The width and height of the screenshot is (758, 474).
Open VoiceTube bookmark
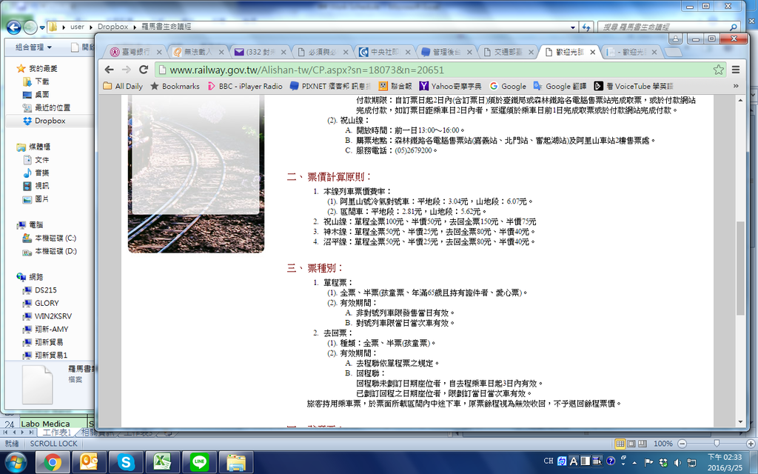634,86
